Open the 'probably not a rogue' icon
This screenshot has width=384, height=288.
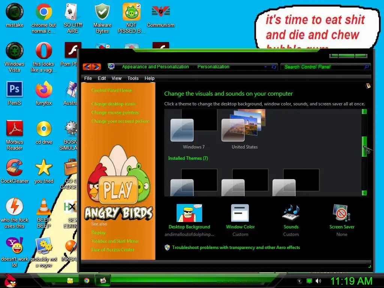(44, 252)
